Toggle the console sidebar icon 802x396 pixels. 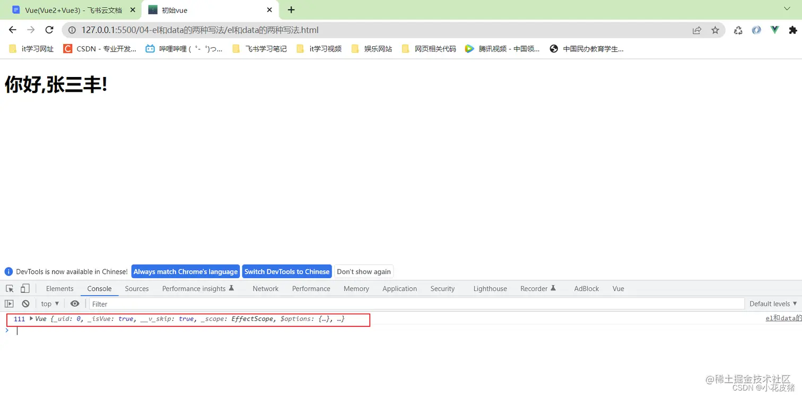coord(9,304)
